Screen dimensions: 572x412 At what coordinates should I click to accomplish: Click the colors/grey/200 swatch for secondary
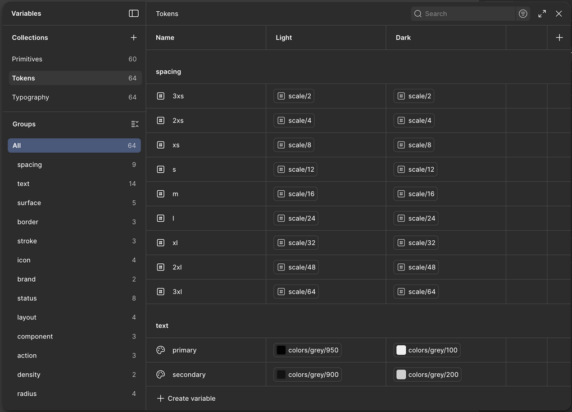(x=401, y=374)
